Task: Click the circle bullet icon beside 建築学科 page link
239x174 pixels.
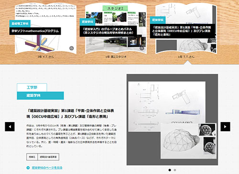Action: pos(28,168)
